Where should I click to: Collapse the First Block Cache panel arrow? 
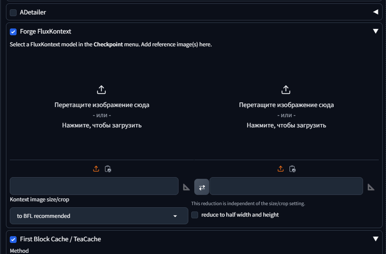(x=375, y=239)
